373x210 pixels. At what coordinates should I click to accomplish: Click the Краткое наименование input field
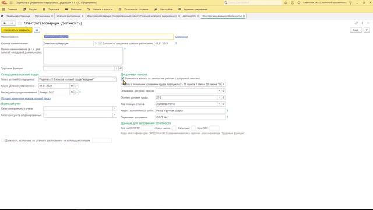tap(68, 43)
